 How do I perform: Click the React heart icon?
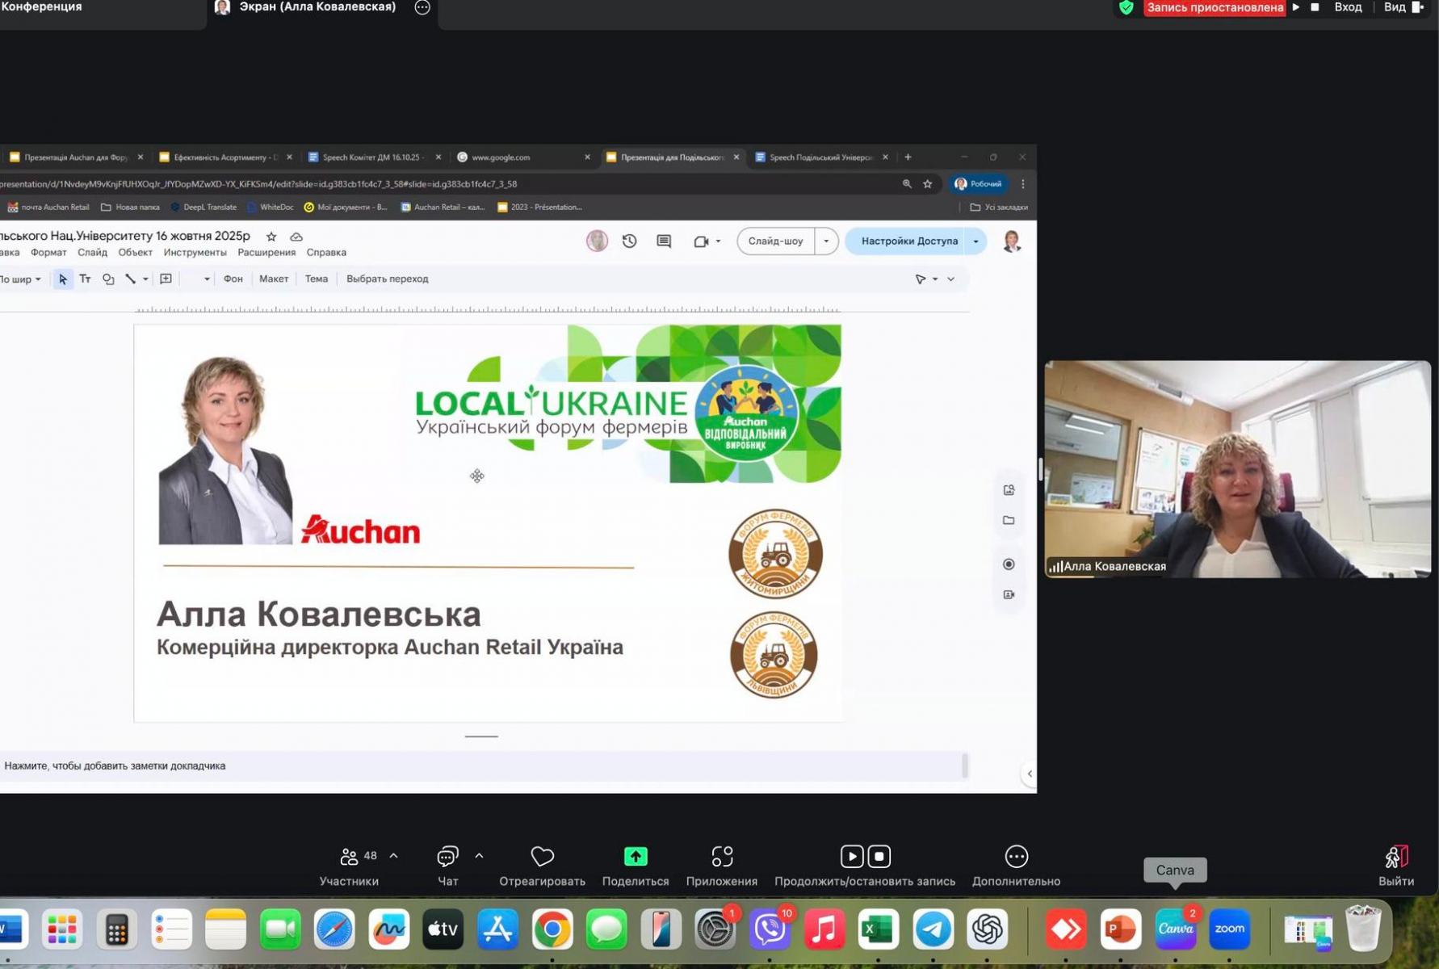[542, 857]
